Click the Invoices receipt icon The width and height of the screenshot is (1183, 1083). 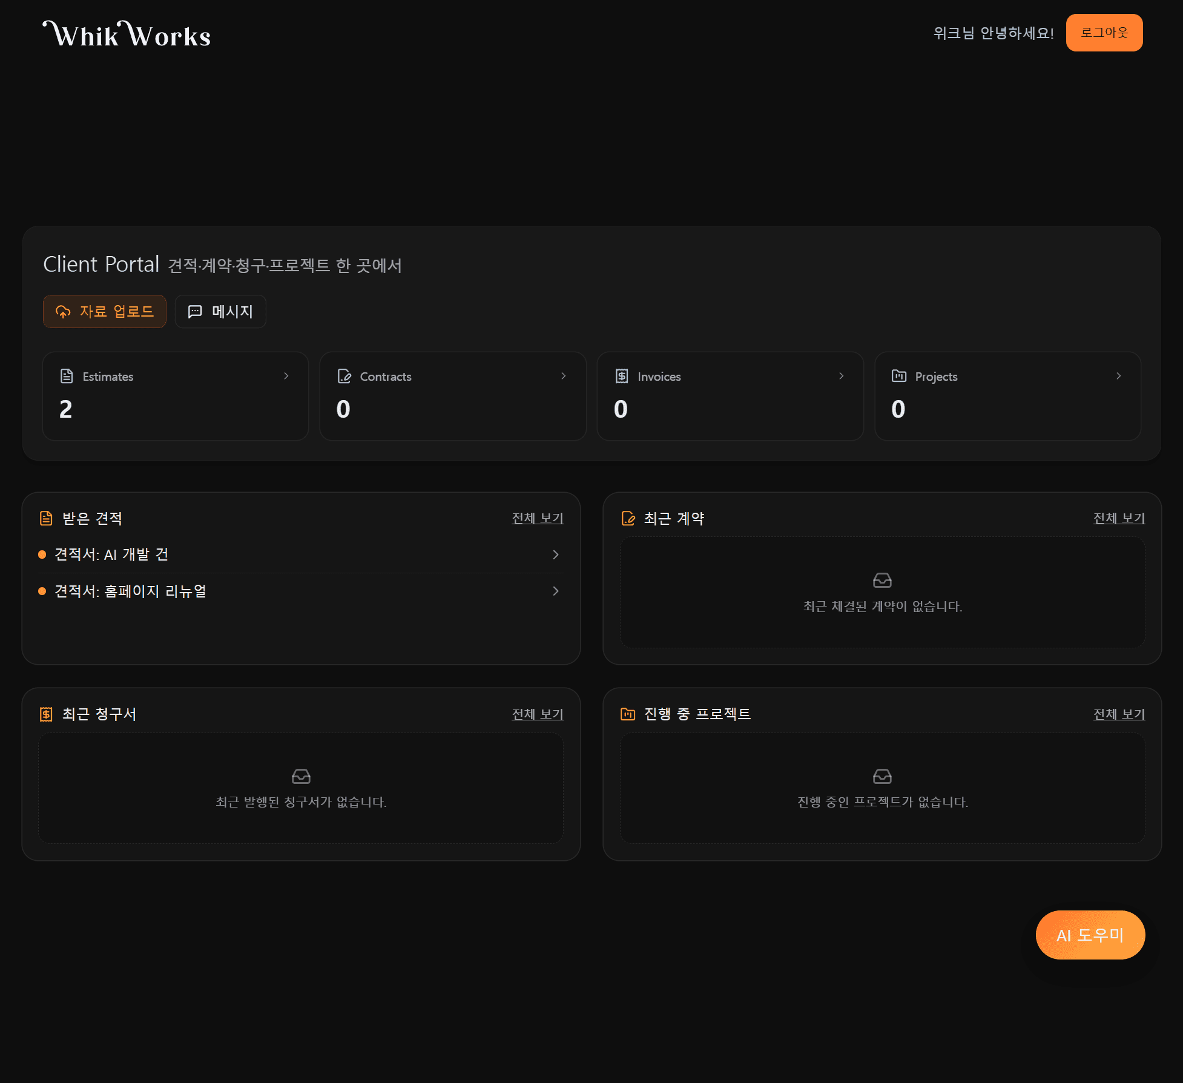coord(622,376)
